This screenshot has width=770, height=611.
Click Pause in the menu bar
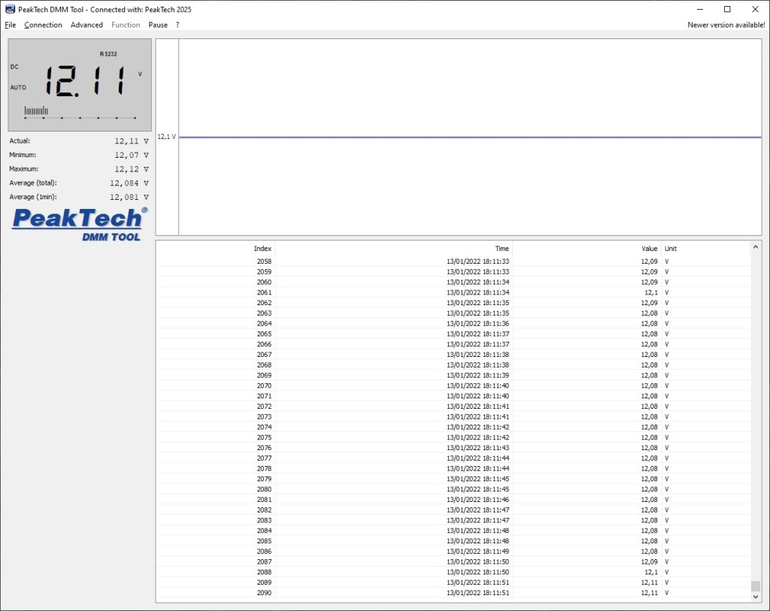(158, 25)
